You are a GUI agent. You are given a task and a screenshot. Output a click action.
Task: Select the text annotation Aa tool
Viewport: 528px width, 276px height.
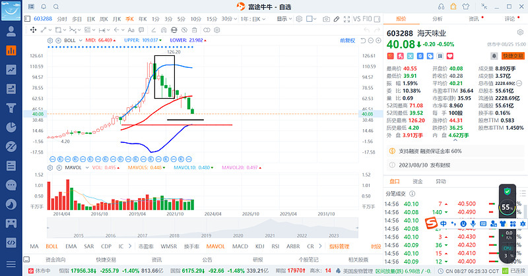(131, 30)
